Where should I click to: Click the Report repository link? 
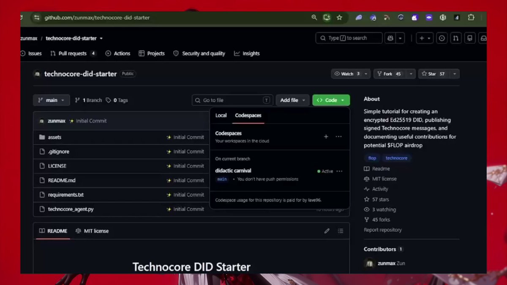pos(383,230)
